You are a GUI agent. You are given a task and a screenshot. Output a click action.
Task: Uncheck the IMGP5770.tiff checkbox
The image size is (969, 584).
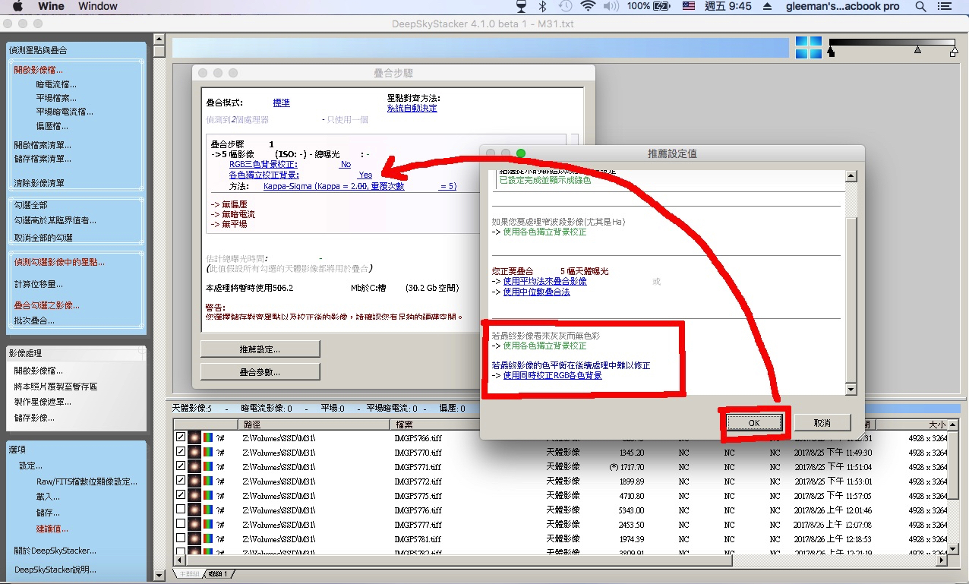coord(180,452)
